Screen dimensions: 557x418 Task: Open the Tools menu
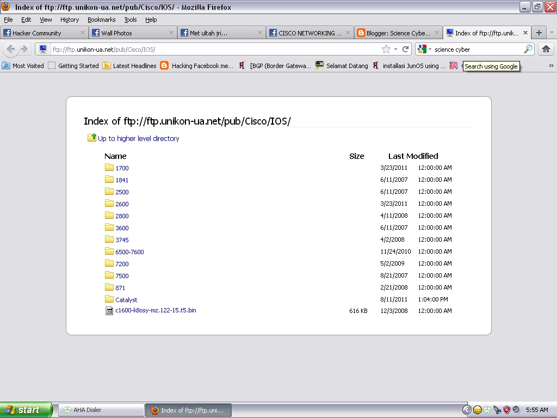tap(130, 20)
